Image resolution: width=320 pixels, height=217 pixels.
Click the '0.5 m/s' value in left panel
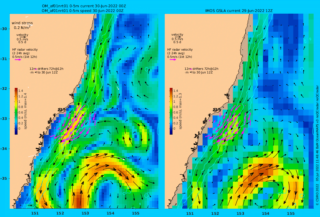pyautogui.click(x=23, y=39)
